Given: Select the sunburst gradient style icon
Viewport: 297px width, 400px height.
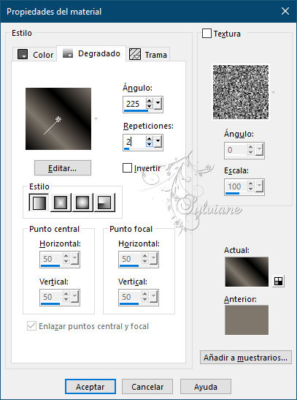Looking at the screenshot, I should tap(82, 203).
